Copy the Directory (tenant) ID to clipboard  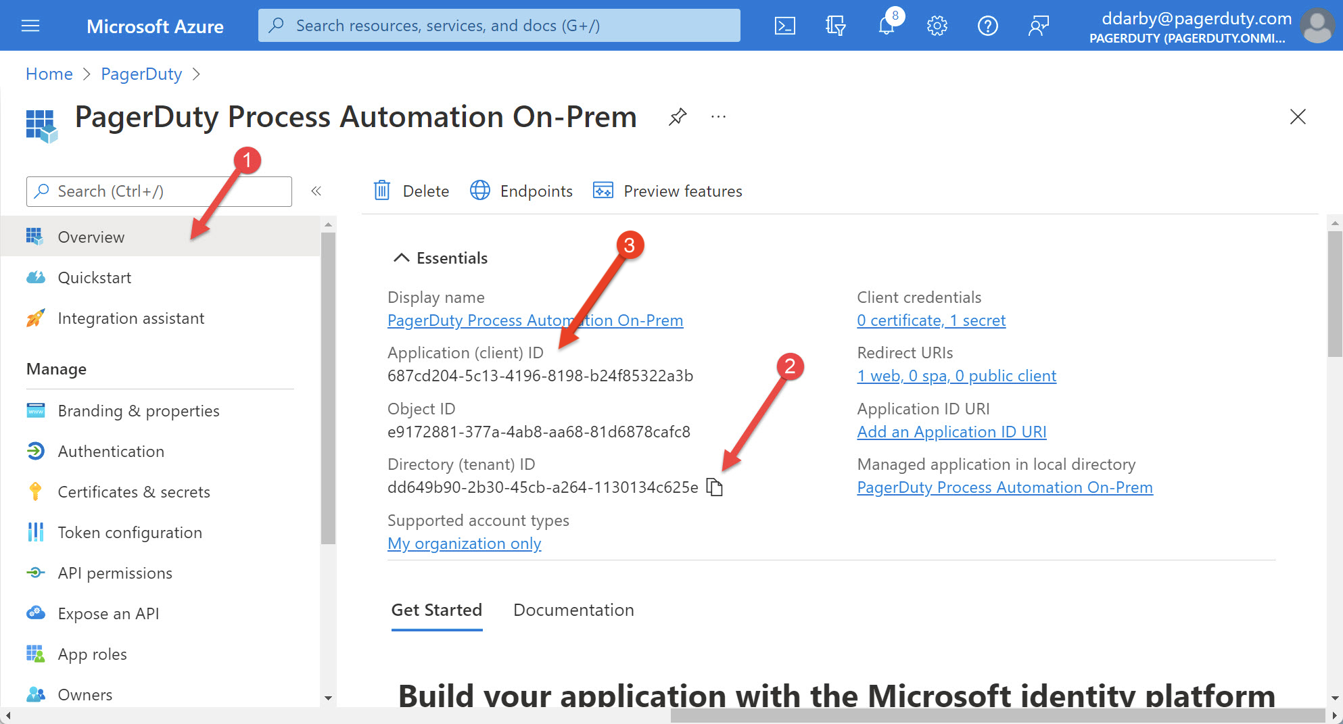(x=715, y=487)
